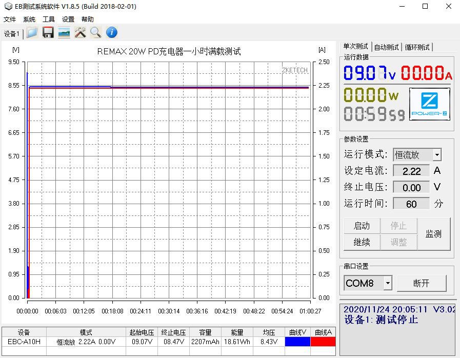Click the 能量 column header
This screenshot has height=358, width=460.
point(237,332)
